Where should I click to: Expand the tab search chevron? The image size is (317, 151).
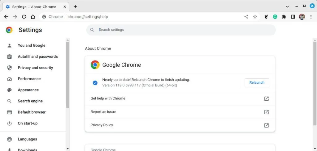(x=287, y=6)
